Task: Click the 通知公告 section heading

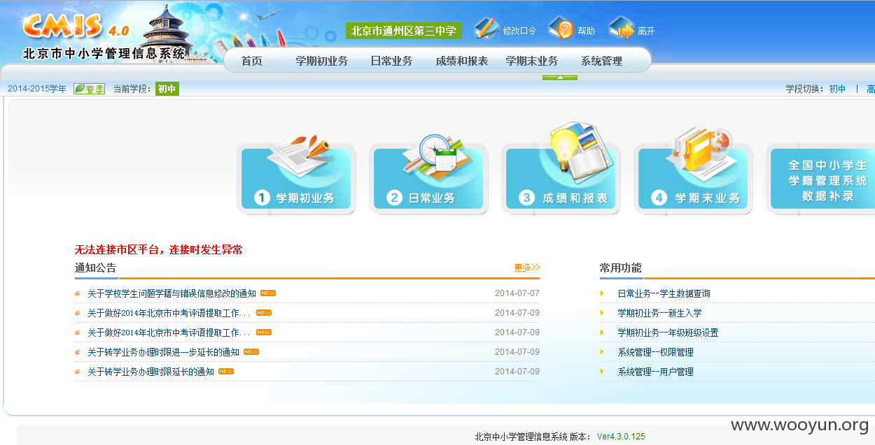Action: pyautogui.click(x=96, y=268)
